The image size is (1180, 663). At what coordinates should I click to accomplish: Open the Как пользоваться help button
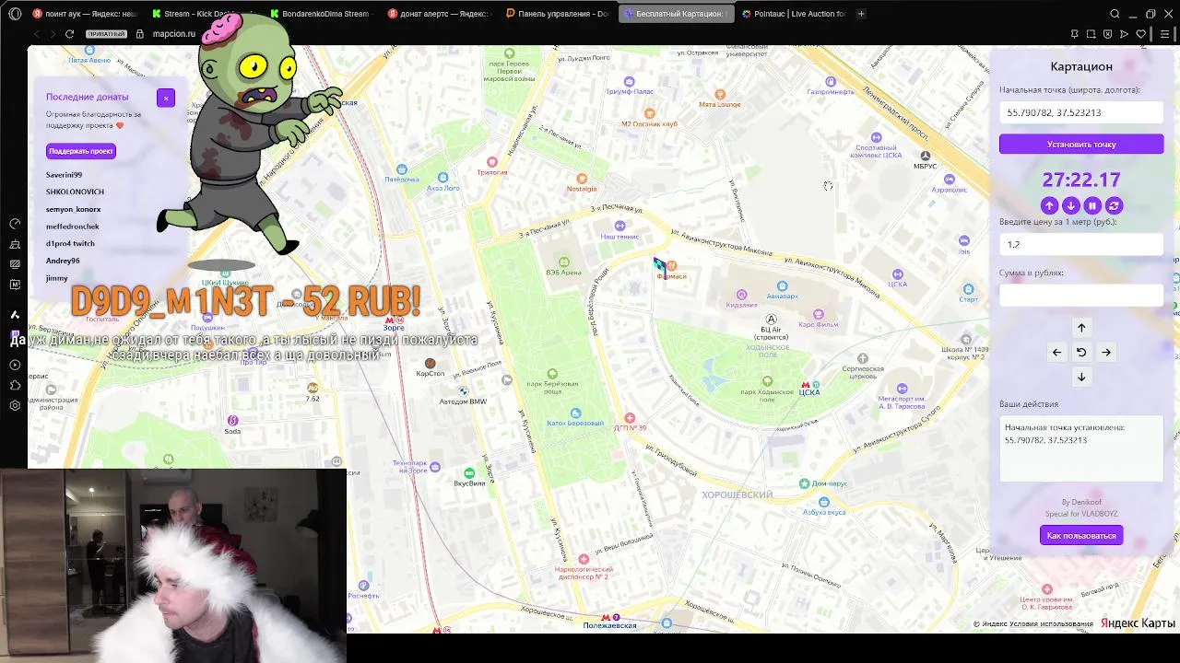1081,535
